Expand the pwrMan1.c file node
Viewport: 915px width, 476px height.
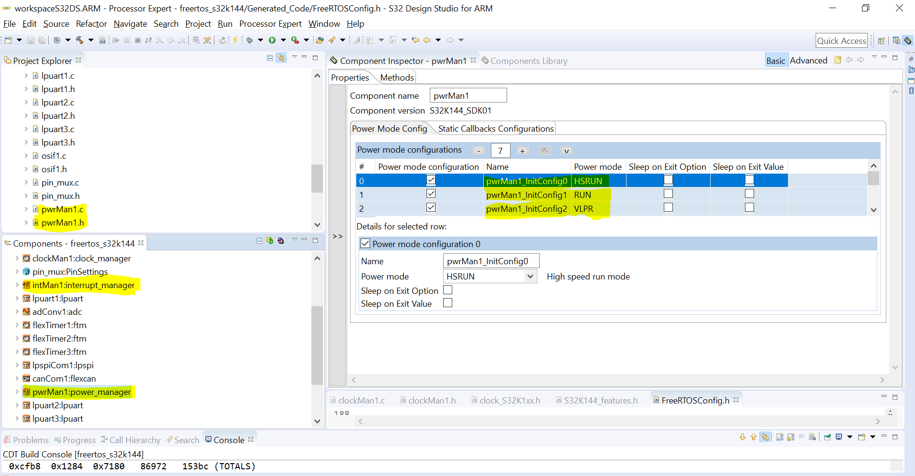click(x=26, y=209)
